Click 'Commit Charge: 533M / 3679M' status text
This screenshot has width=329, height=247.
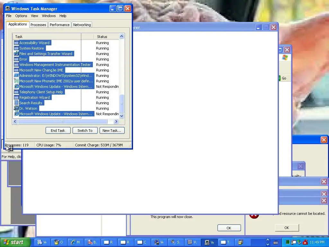coord(99,145)
